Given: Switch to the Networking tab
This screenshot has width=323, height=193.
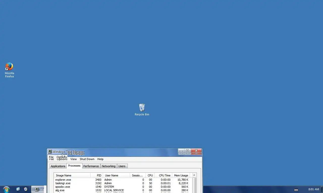Looking at the screenshot, I should [109, 166].
